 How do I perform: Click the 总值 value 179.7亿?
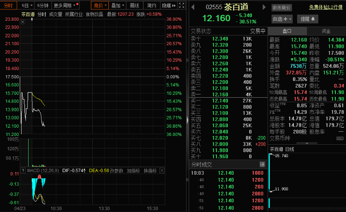point(334,119)
